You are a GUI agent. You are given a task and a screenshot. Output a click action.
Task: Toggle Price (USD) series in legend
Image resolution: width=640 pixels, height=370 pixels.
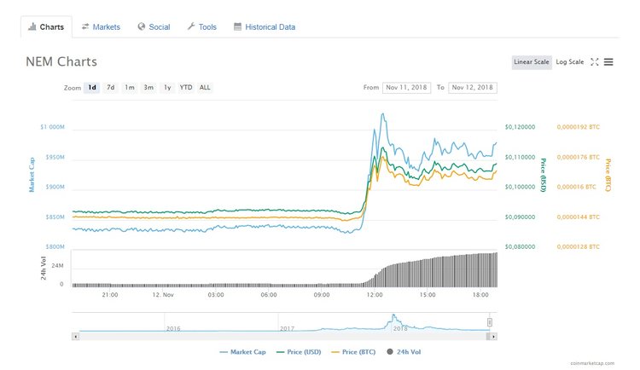(x=299, y=351)
